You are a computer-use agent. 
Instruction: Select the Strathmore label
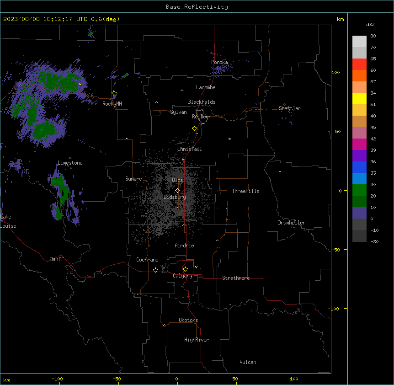click(x=236, y=278)
